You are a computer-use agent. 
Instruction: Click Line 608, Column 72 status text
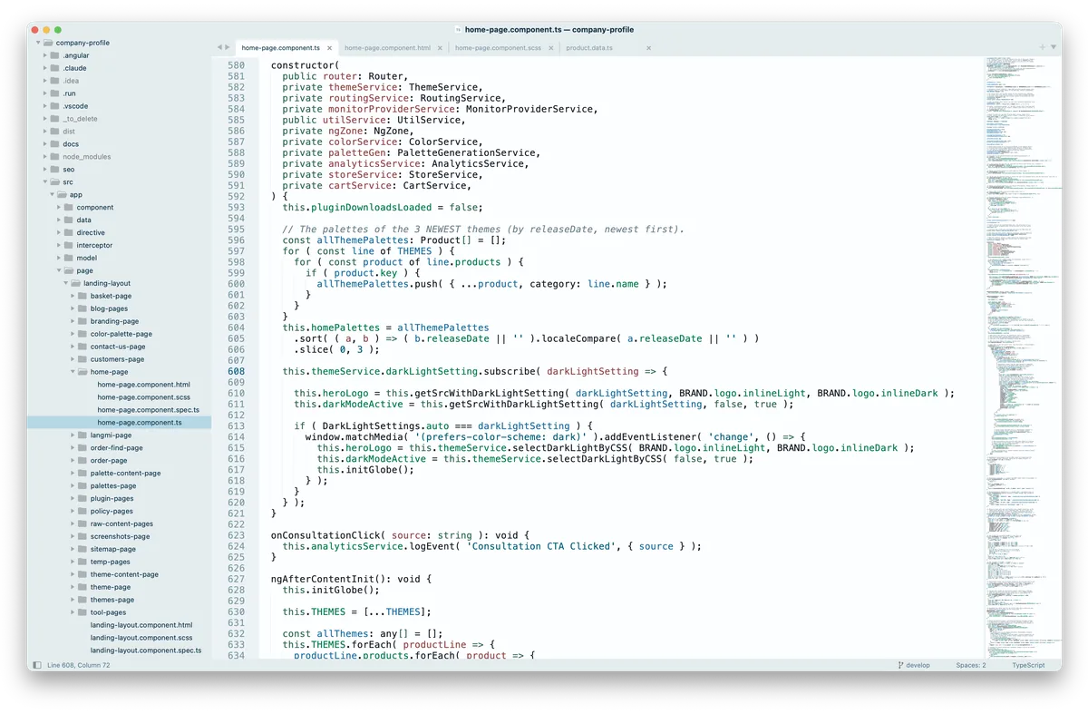pyautogui.click(x=79, y=665)
